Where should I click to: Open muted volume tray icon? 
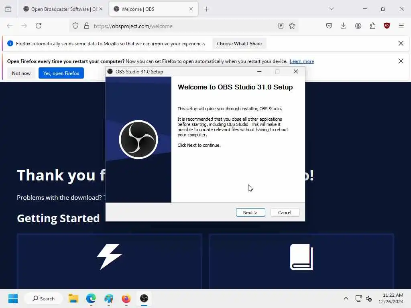click(369, 298)
